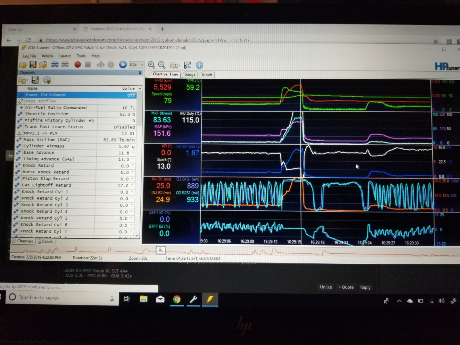This screenshot has width=460, height=345.
Task: Open the Log File menu
Action: [30, 56]
